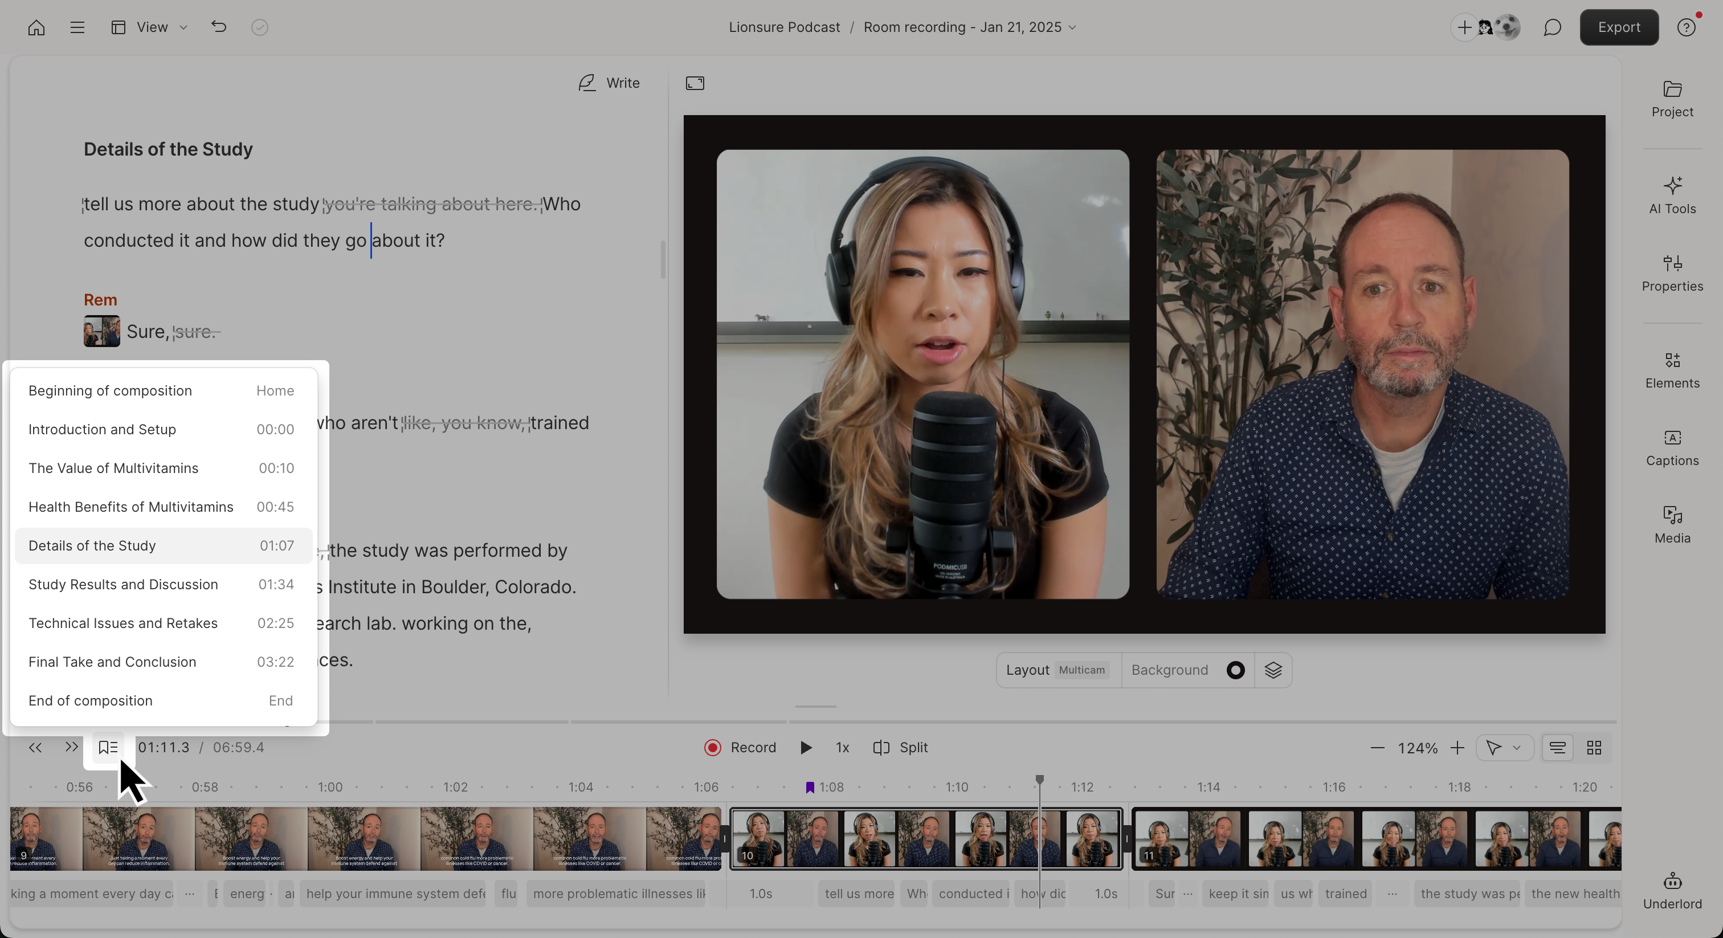
Task: Jump to Study Results and Discussion
Action: 161,584
